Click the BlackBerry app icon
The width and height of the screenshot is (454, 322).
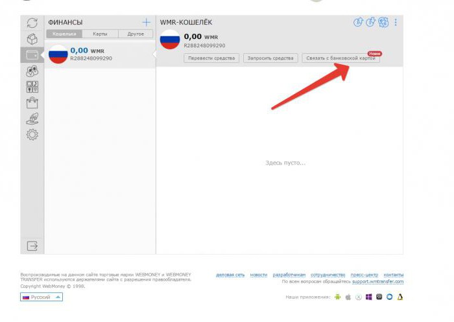(379, 297)
